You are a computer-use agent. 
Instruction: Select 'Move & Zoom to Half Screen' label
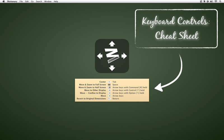pyautogui.click(x=92, y=87)
